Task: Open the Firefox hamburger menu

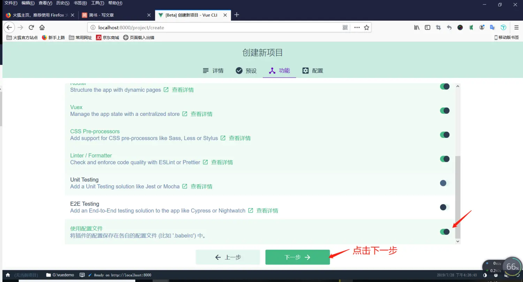Action: [x=516, y=28]
